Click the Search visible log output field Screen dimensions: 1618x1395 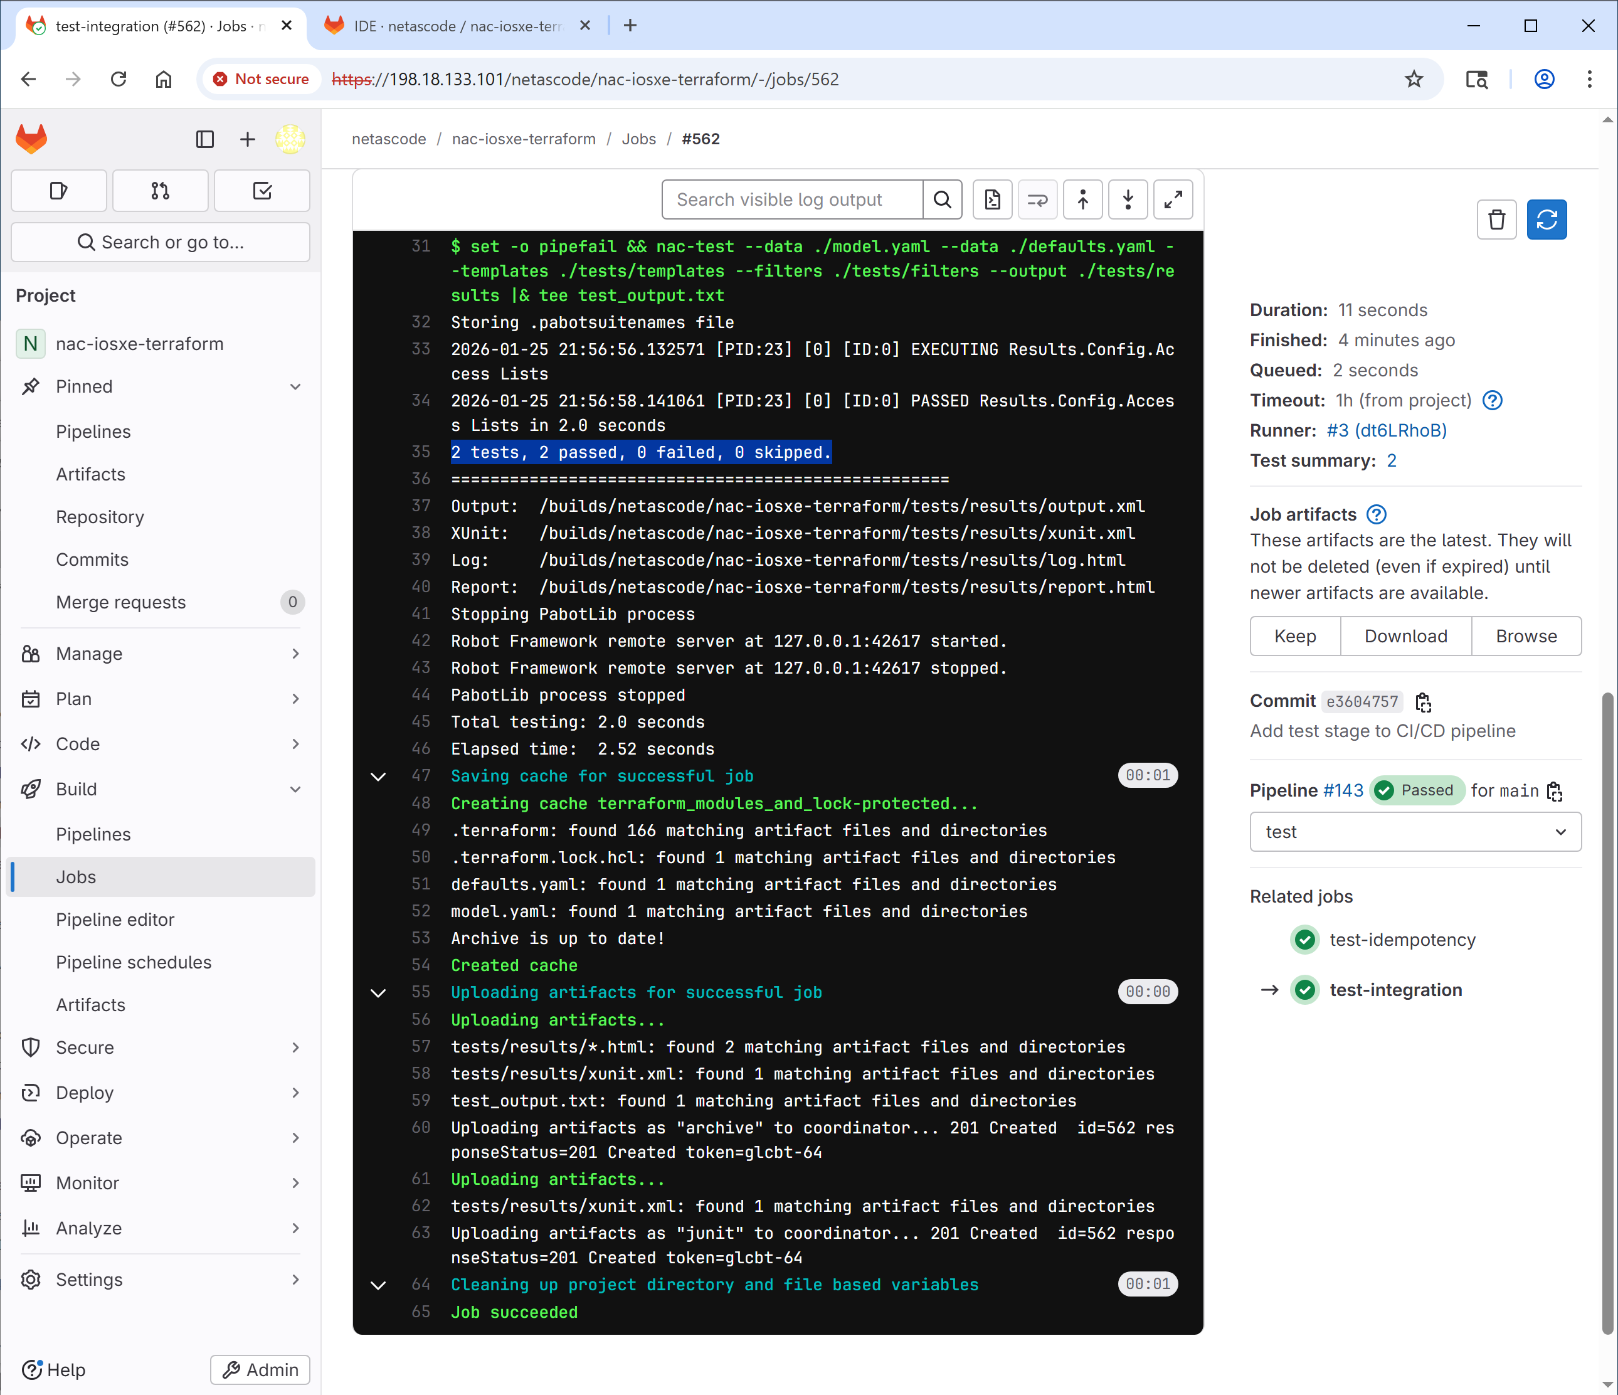pos(792,200)
